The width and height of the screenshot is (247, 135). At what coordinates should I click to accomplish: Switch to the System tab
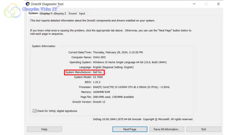pos(33,13)
